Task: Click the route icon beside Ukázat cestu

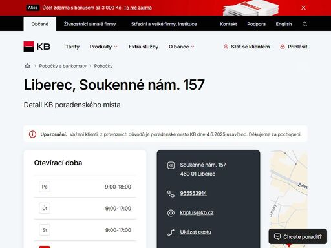Action: [x=171, y=232]
